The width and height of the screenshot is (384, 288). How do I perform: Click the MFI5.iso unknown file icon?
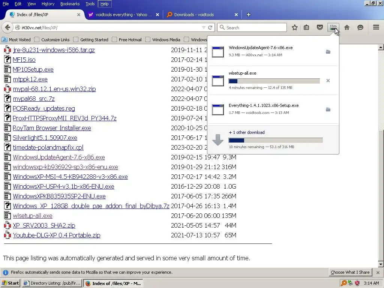[x=7, y=60]
